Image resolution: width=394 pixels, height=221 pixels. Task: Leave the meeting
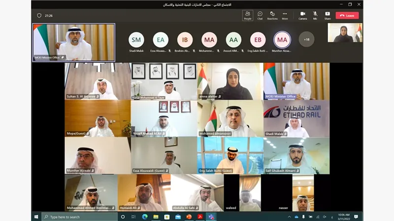[347, 15]
